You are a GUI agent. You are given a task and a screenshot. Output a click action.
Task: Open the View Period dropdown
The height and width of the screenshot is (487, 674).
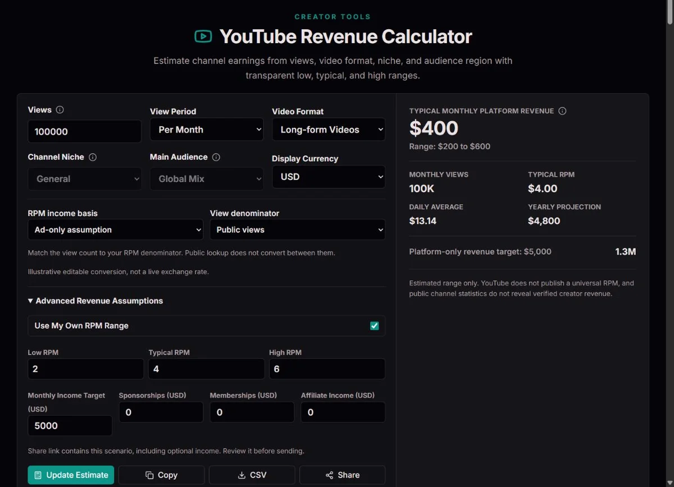[x=207, y=130]
